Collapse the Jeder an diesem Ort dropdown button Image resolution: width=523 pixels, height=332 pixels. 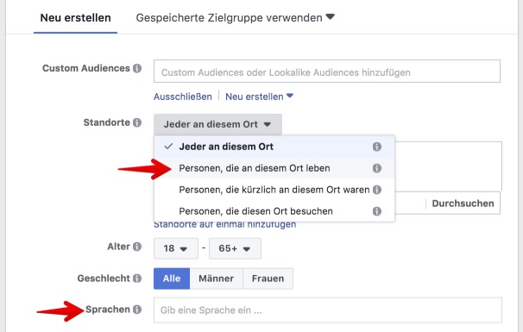point(217,124)
